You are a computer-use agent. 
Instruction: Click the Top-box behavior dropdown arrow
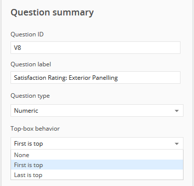coord(176,144)
